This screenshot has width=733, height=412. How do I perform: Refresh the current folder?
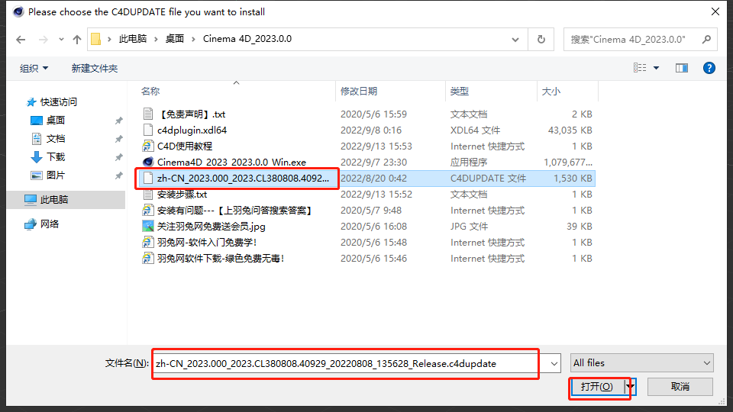point(541,40)
